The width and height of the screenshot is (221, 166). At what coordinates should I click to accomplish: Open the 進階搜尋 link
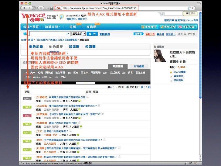tap(104, 34)
